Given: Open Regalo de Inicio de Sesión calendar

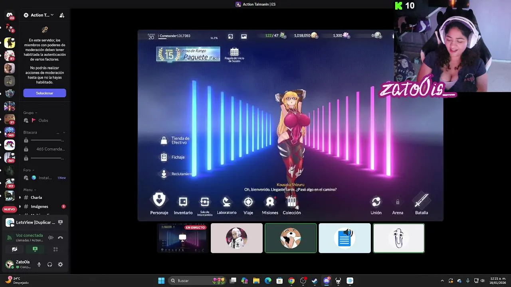Looking at the screenshot, I should [234, 55].
